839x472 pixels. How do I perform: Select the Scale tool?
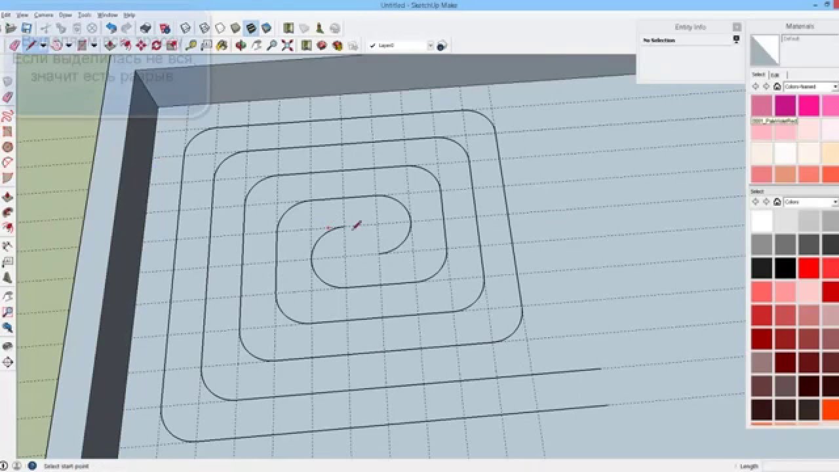click(172, 45)
